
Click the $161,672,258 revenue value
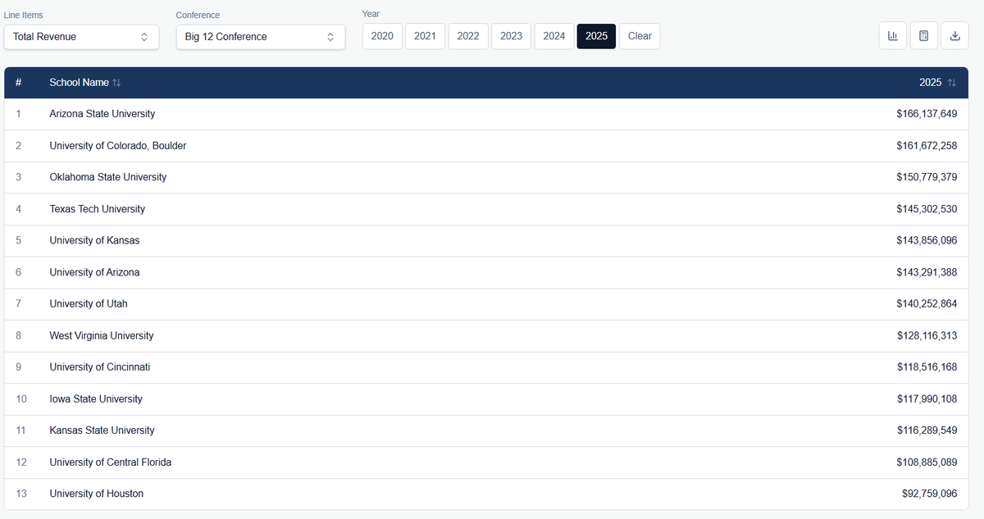[927, 146]
